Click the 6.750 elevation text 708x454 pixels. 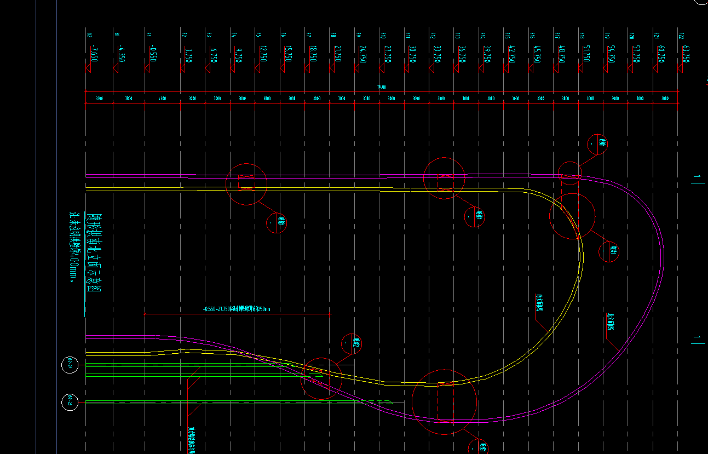[214, 55]
